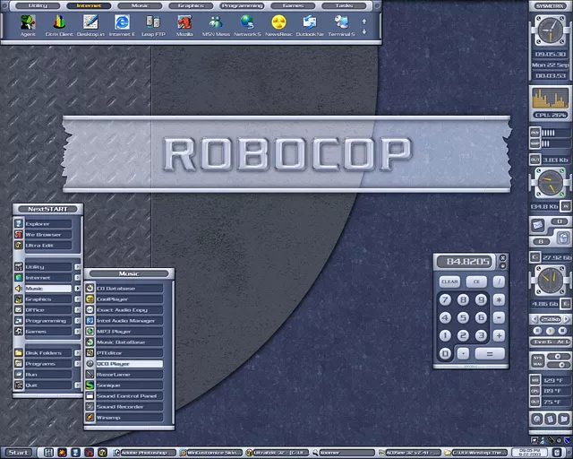Click the equals button on calculator
This screenshot has height=459, width=573.
pos(490,353)
